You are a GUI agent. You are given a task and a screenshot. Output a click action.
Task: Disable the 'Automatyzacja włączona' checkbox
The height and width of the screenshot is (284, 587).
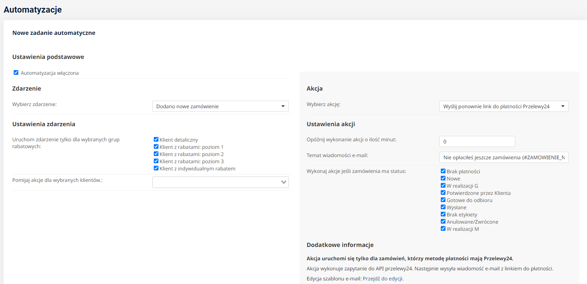(x=16, y=73)
